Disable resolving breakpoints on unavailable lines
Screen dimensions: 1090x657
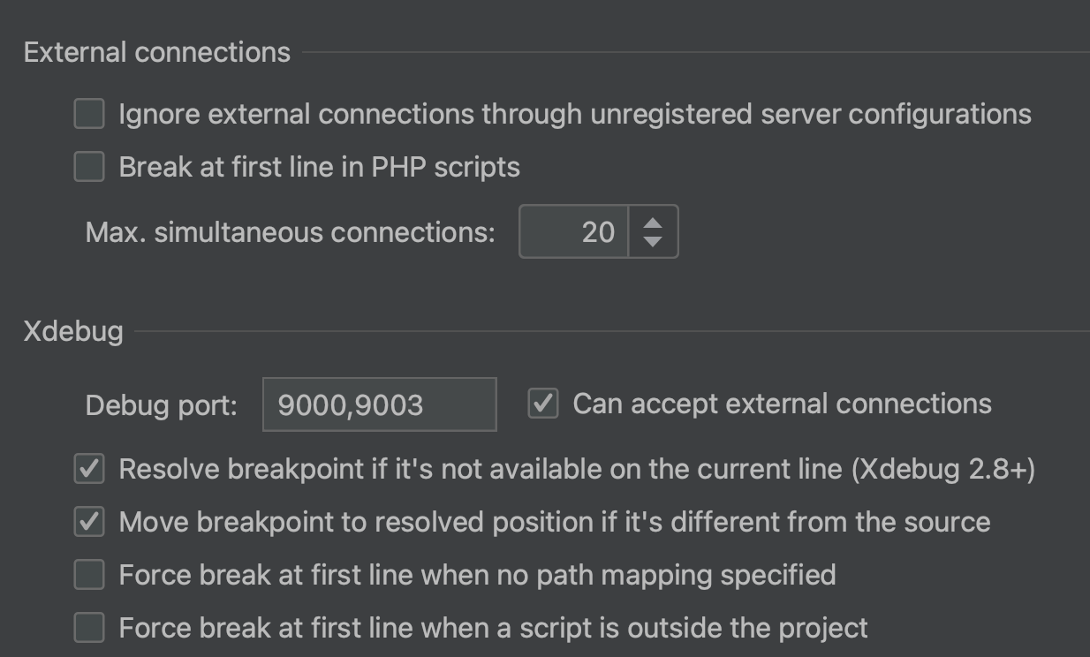pyautogui.click(x=88, y=468)
